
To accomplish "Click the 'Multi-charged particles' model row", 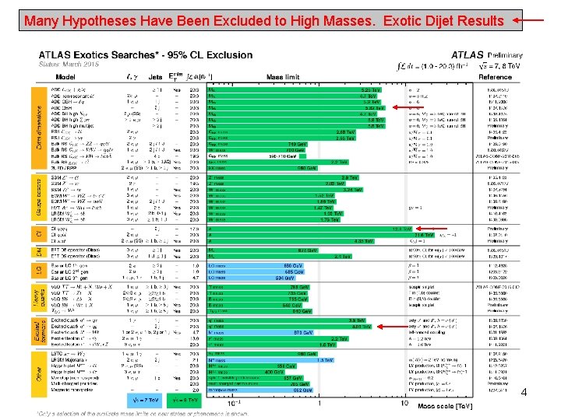I will pyautogui.click(x=74, y=383).
